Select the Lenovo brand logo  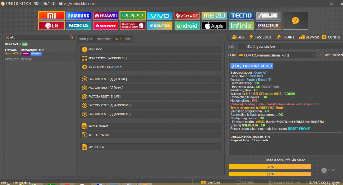(106, 25)
